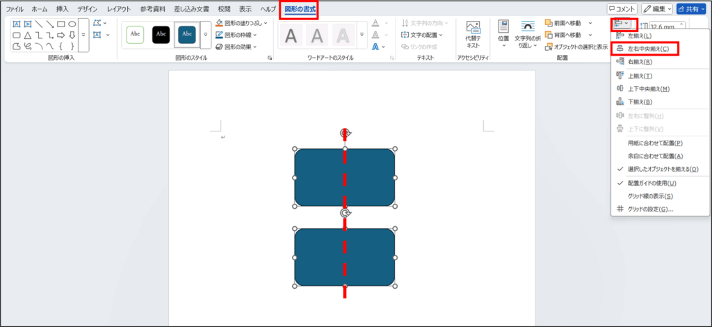Expand the shape styles gallery more button

tap(206, 34)
